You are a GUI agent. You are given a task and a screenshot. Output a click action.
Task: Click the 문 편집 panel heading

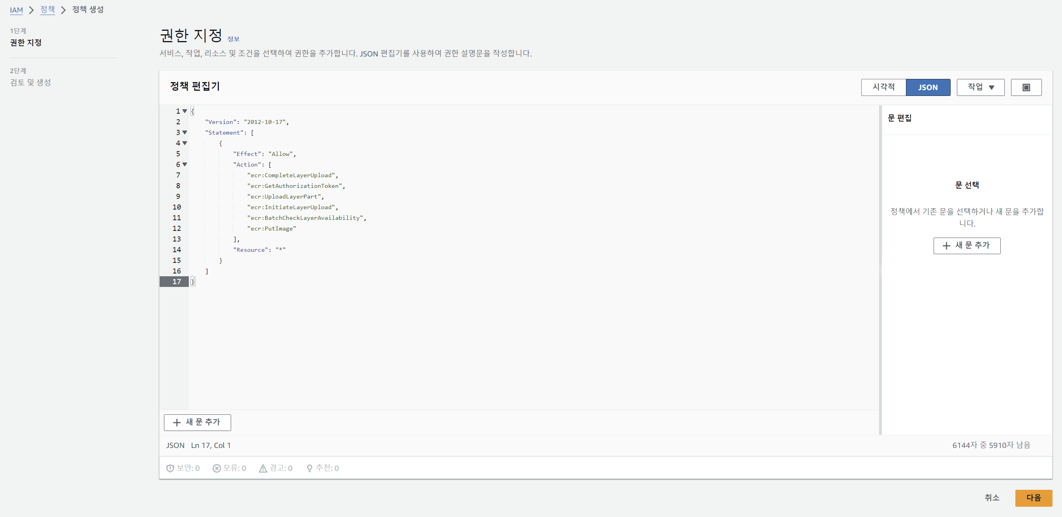(x=899, y=118)
